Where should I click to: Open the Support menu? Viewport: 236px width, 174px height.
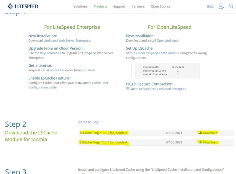coord(119,6)
